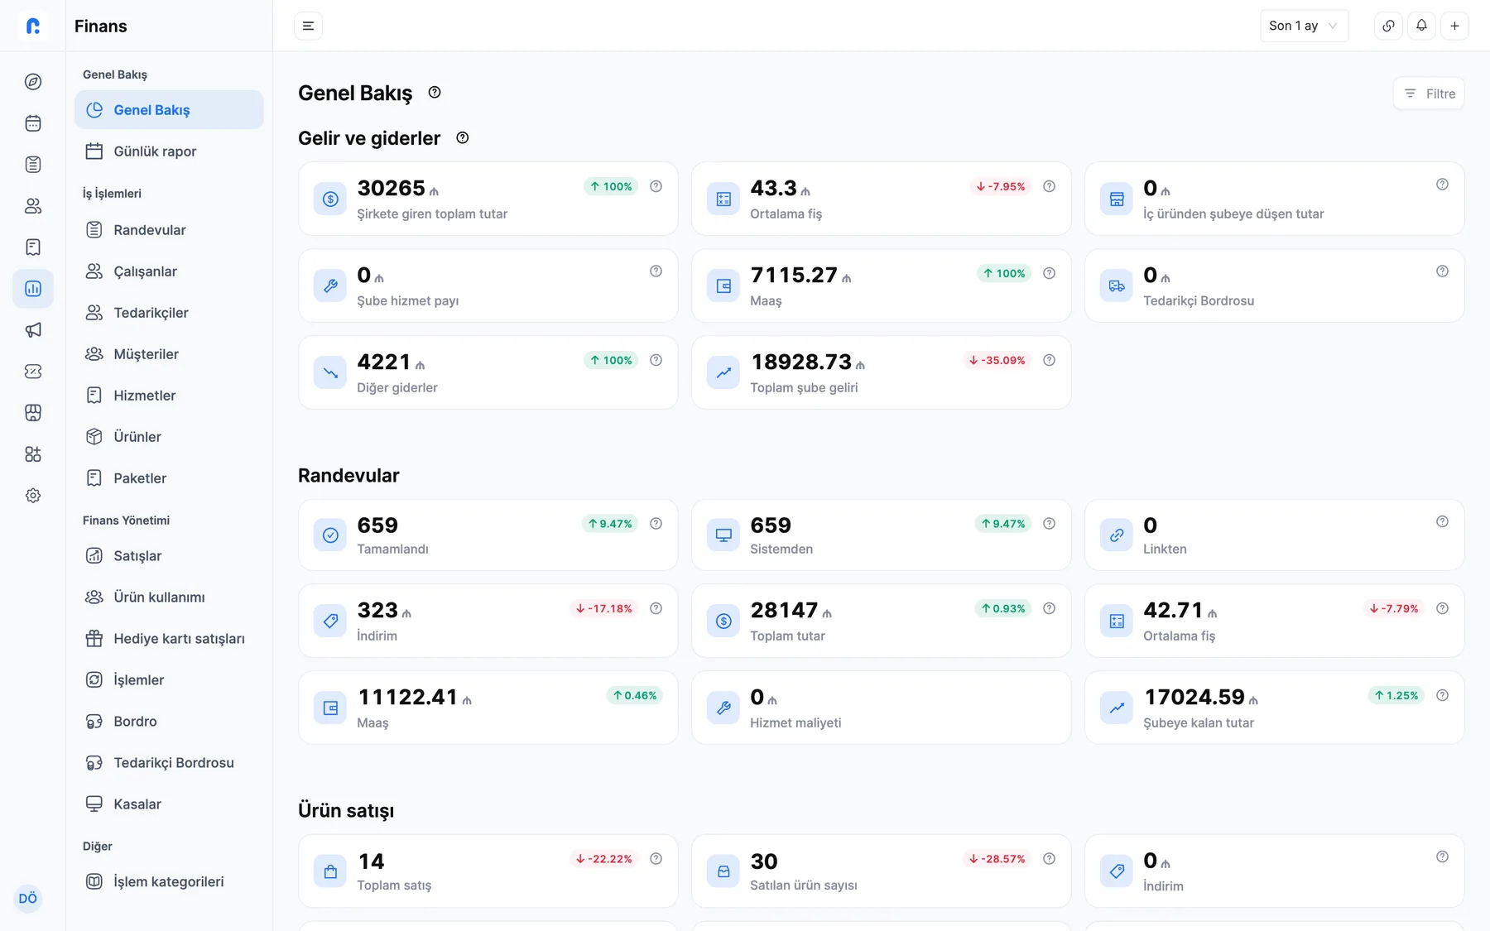Open Hediye kartı satışları
The width and height of the screenshot is (1490, 931).
pyautogui.click(x=169, y=639)
